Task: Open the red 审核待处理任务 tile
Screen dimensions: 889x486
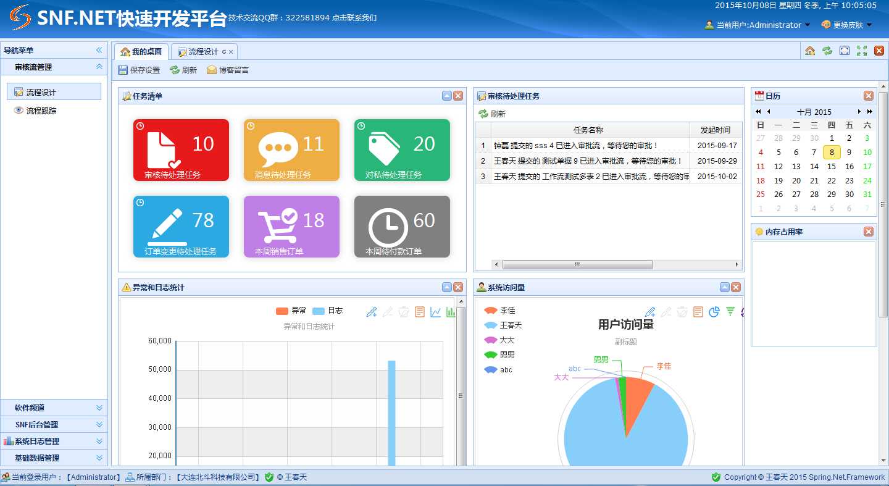Action: click(x=181, y=150)
